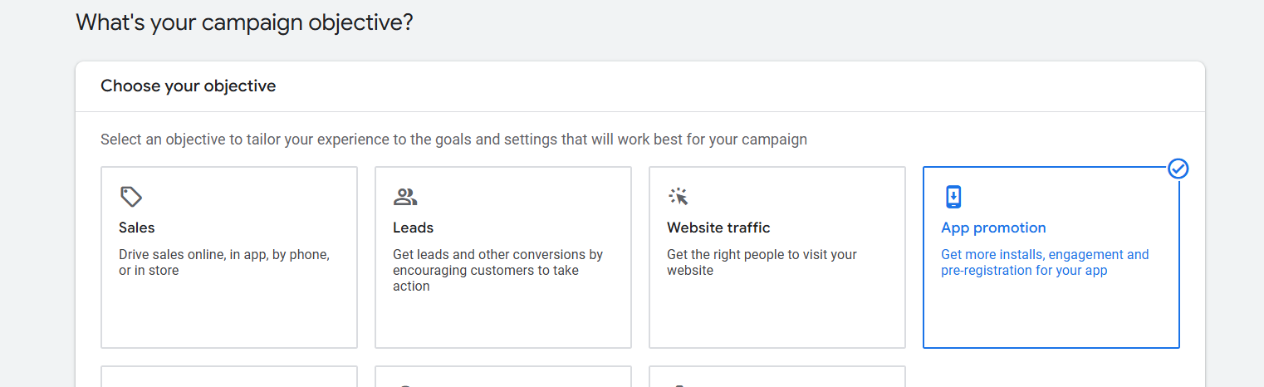Click the App promotion phone download icon
Image resolution: width=1264 pixels, height=387 pixels.
(x=953, y=197)
